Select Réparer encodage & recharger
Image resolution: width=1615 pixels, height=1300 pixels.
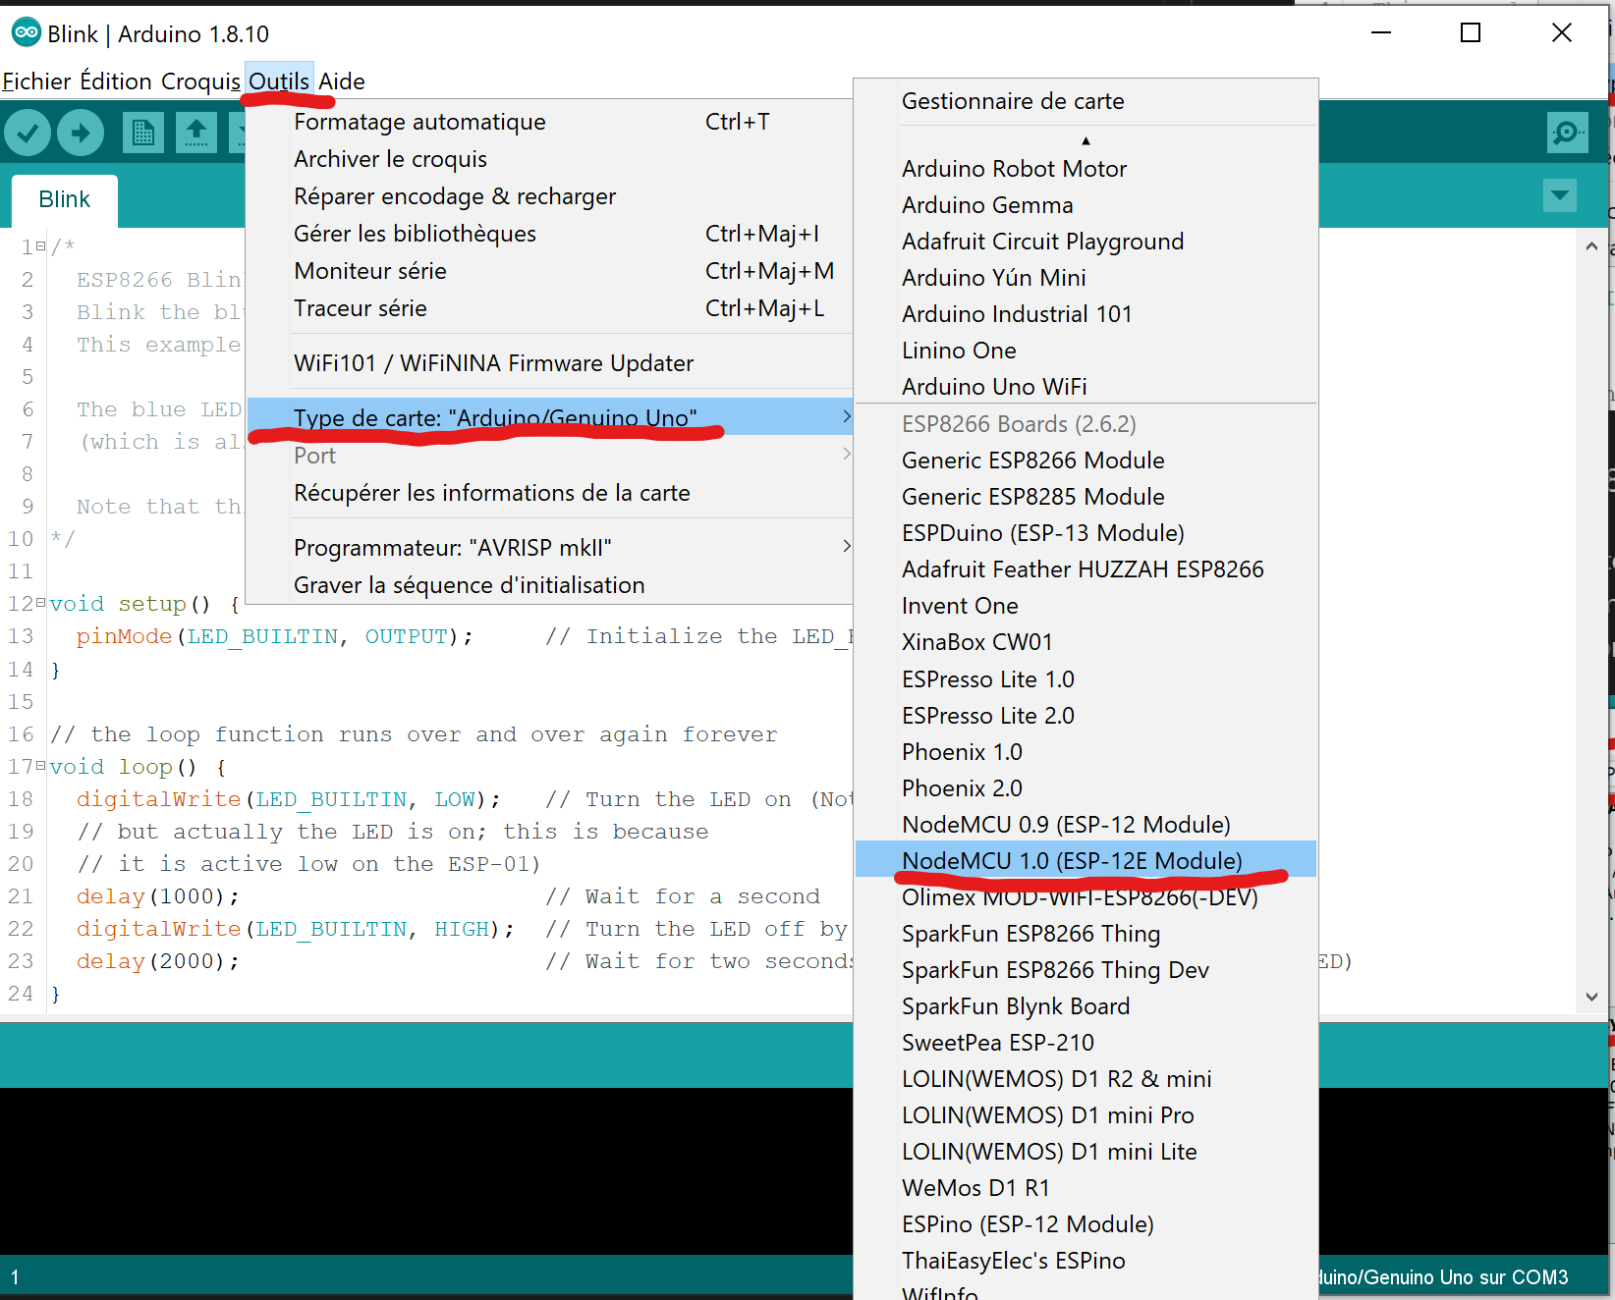(x=550, y=196)
